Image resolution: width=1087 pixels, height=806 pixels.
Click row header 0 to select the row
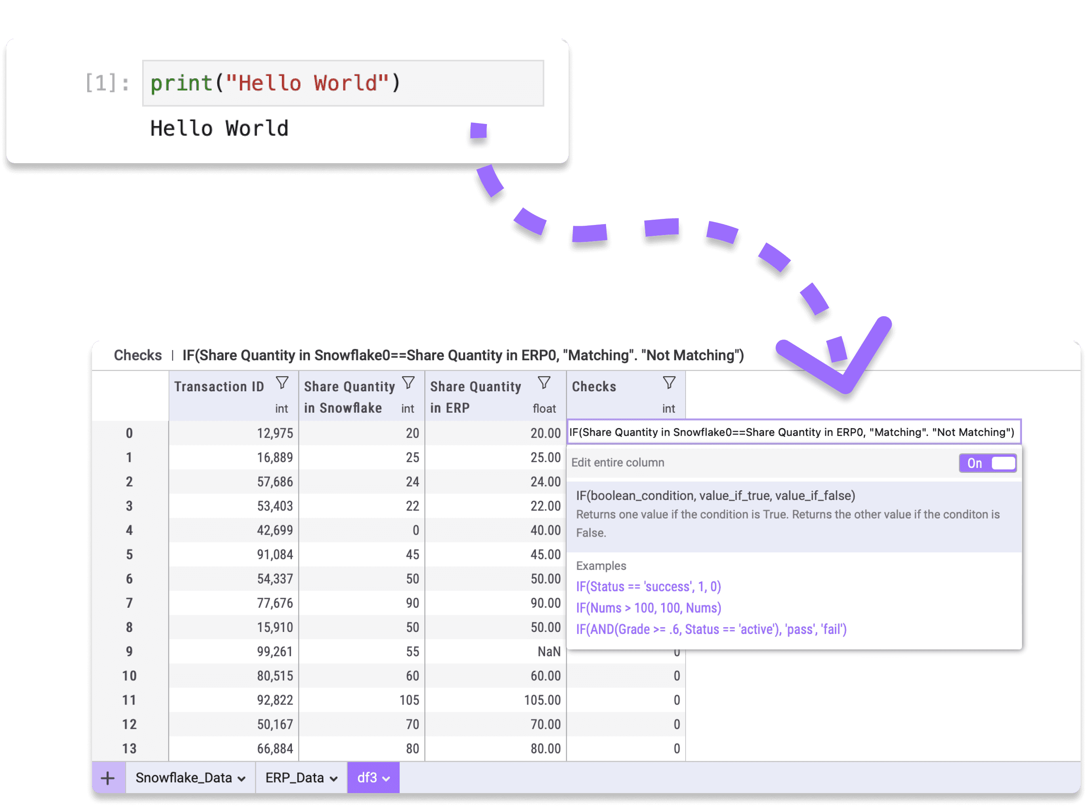click(x=129, y=433)
